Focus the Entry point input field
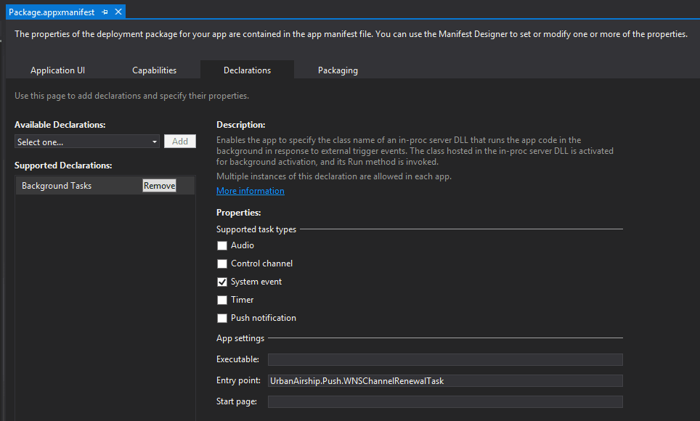Image resolution: width=700 pixels, height=421 pixels. (445, 380)
